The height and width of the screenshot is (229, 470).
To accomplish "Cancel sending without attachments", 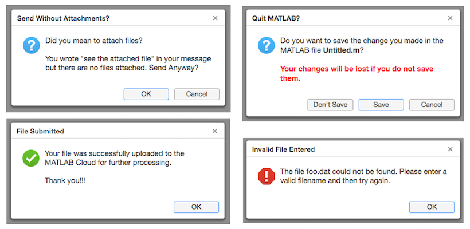I will pyautogui.click(x=197, y=94).
